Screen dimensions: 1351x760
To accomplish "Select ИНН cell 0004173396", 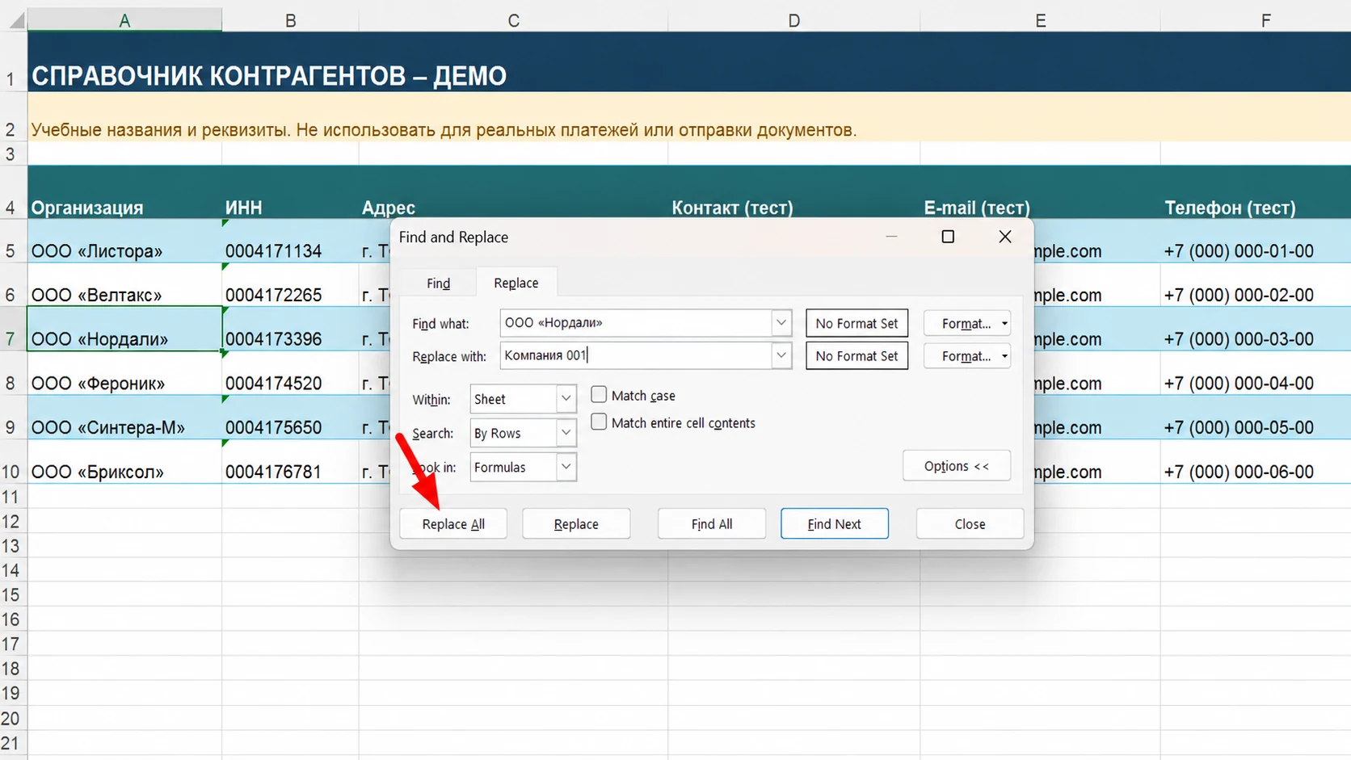I will [290, 329].
